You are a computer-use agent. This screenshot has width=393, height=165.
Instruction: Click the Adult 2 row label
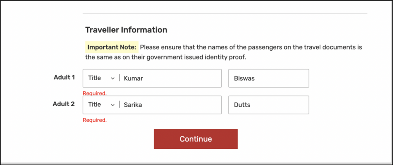coord(64,104)
